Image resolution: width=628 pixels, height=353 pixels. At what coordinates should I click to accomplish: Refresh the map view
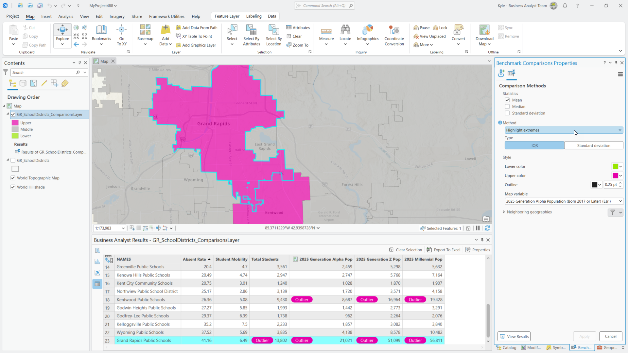[487, 228]
